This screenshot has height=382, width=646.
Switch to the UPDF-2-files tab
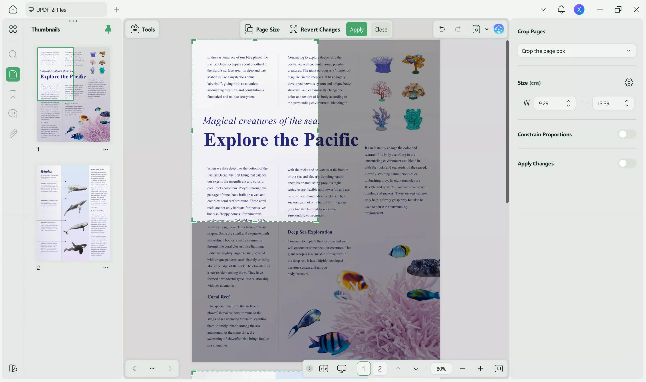click(x=66, y=10)
